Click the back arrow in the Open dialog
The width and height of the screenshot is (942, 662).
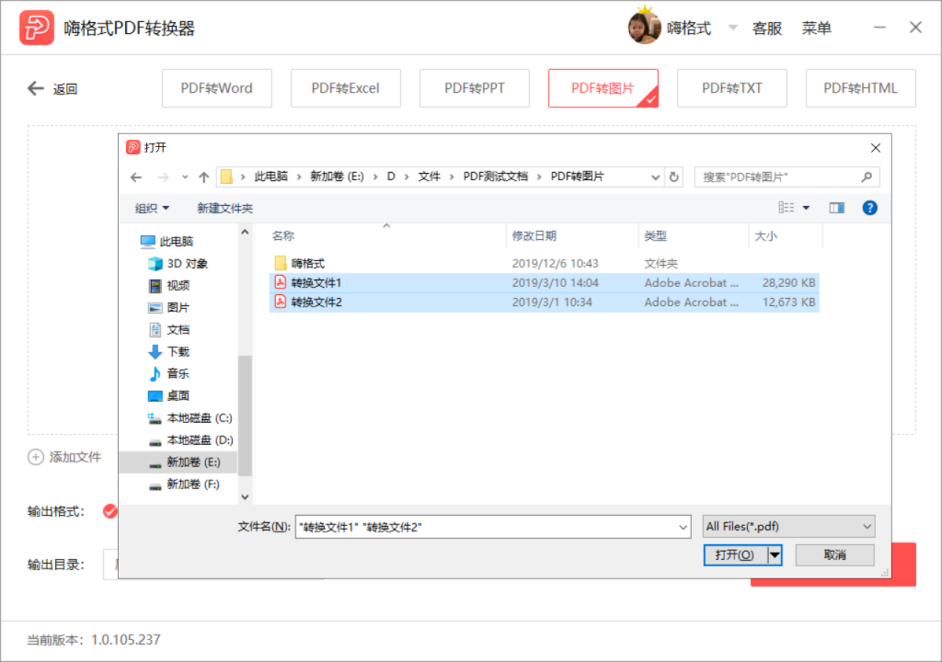click(x=136, y=177)
